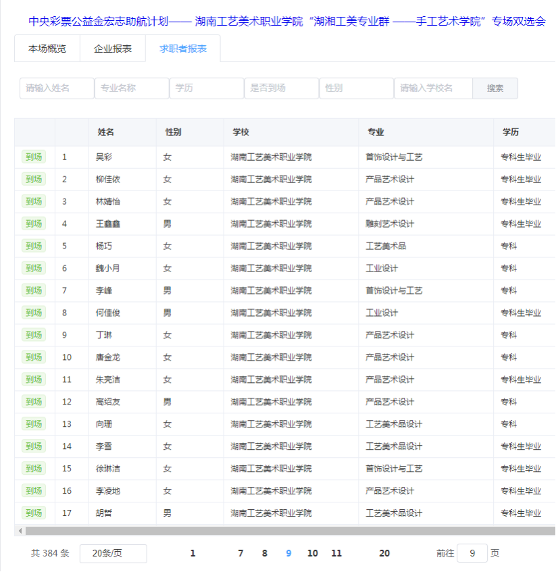
Task: Click the 前往 page number input box
Action: pyautogui.click(x=472, y=553)
